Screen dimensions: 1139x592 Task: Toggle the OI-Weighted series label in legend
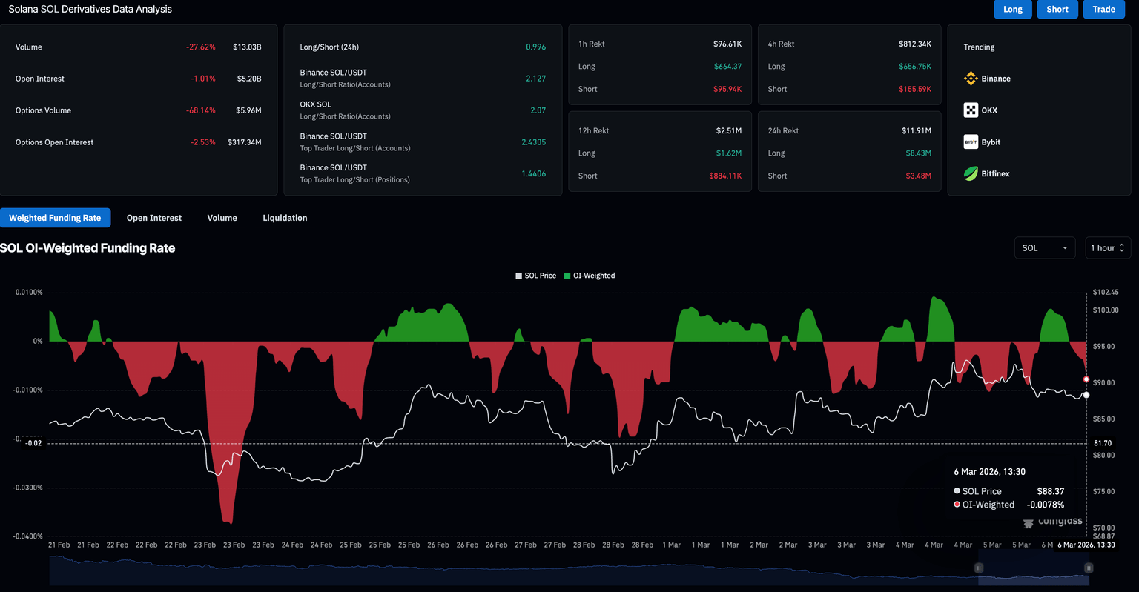tap(594, 276)
